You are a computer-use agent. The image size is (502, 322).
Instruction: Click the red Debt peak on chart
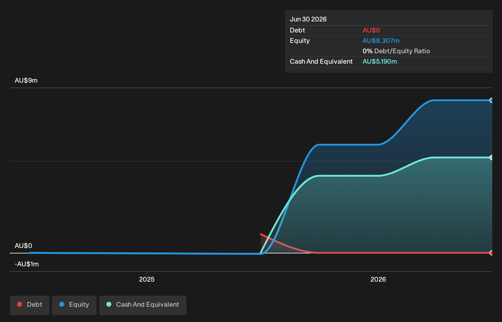pos(261,234)
